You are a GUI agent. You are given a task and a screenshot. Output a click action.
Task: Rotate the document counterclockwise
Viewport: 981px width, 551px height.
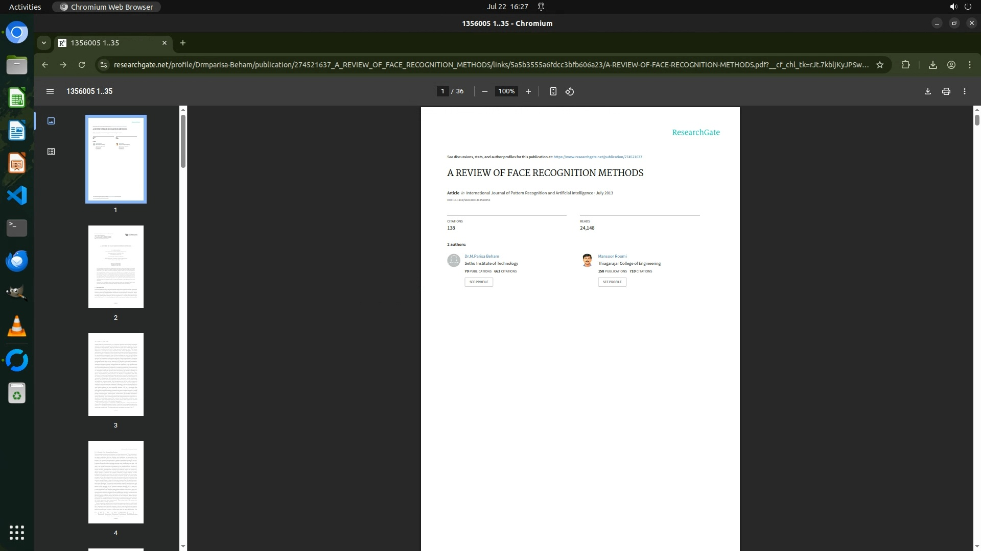pos(570,91)
